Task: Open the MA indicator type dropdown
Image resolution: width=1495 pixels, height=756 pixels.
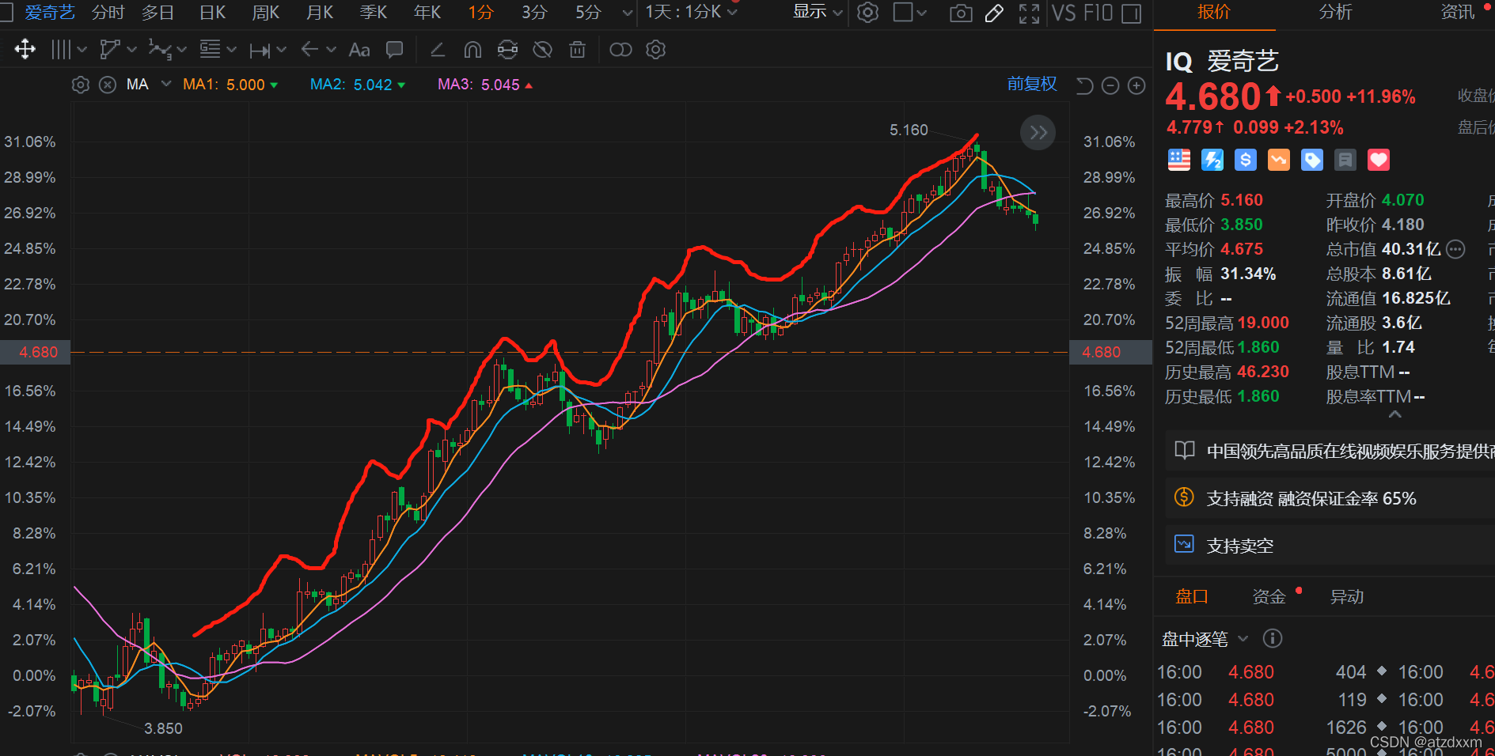Action: [166, 84]
